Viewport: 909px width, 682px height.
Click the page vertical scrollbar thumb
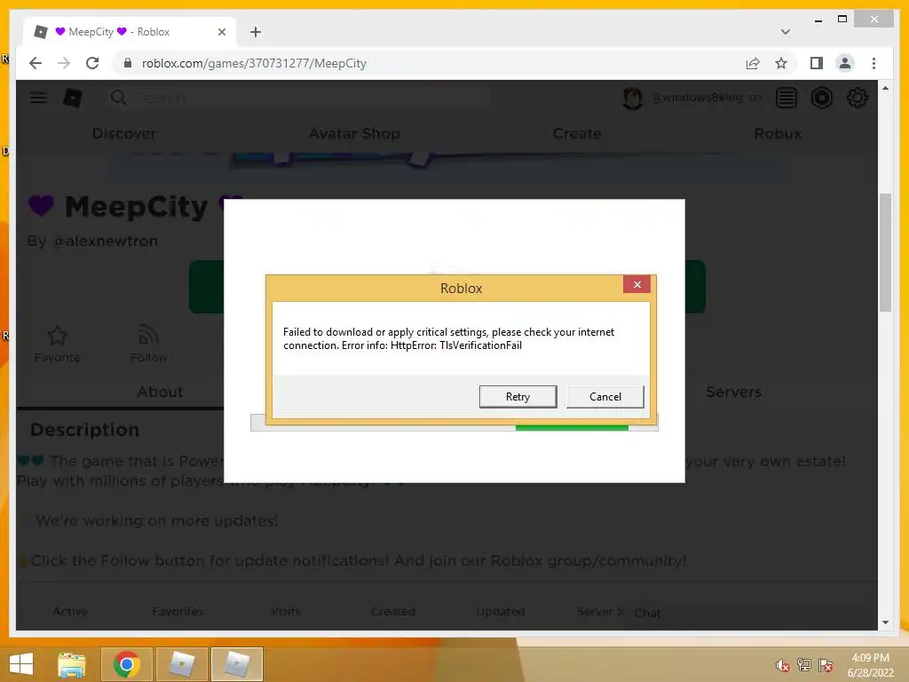885,252
